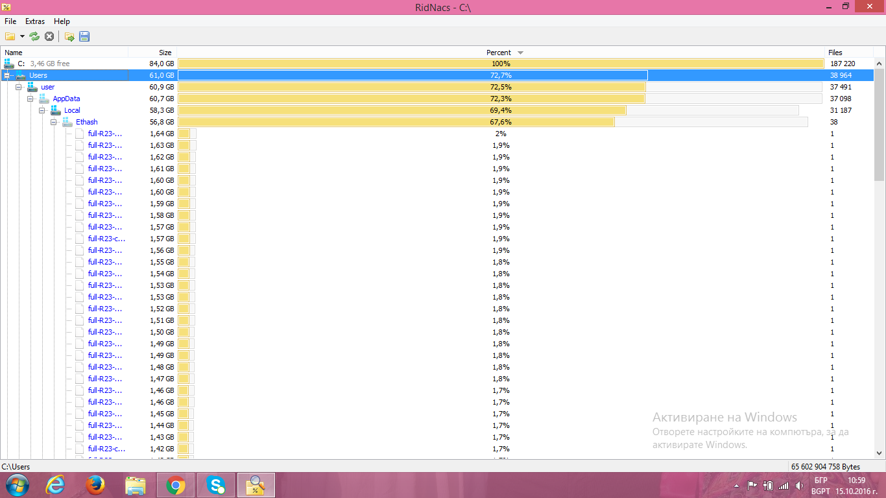The height and width of the screenshot is (498, 886).
Task: Collapse the Users folder node
Action: tap(8, 75)
